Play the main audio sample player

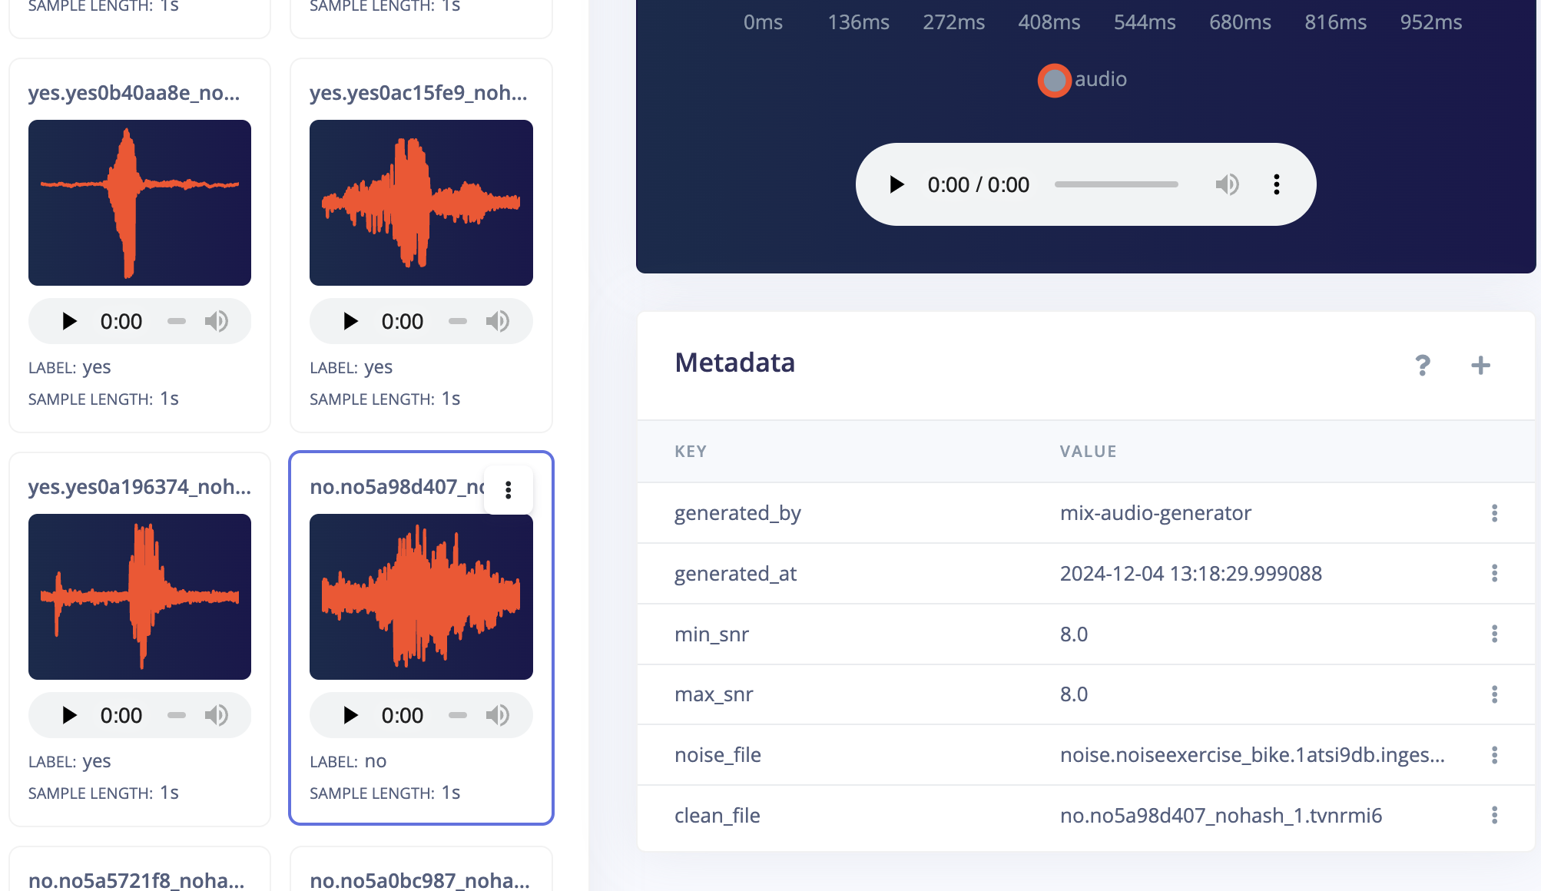click(896, 184)
